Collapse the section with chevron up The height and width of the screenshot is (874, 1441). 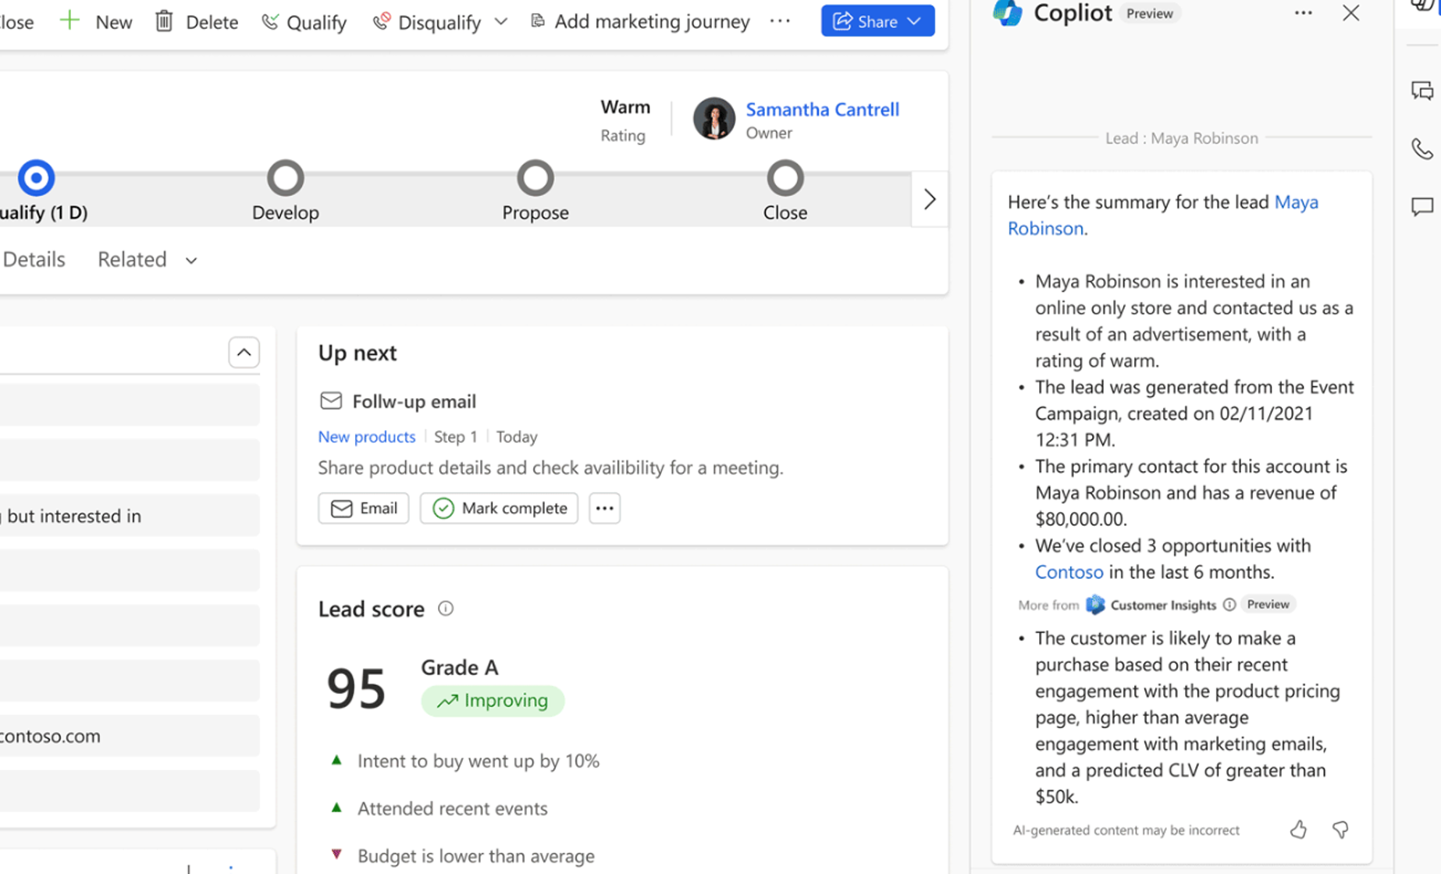click(x=244, y=353)
